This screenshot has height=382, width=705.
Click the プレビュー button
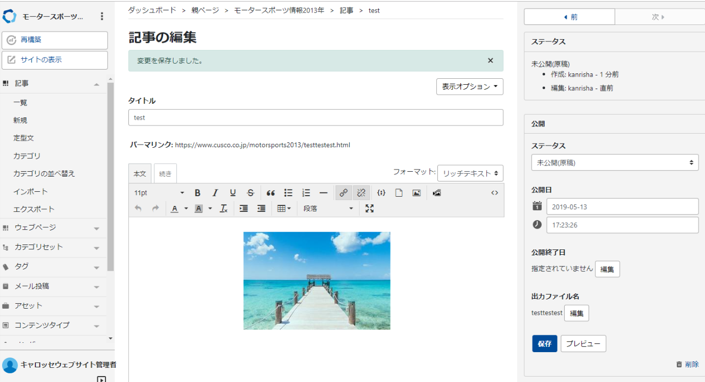point(583,344)
